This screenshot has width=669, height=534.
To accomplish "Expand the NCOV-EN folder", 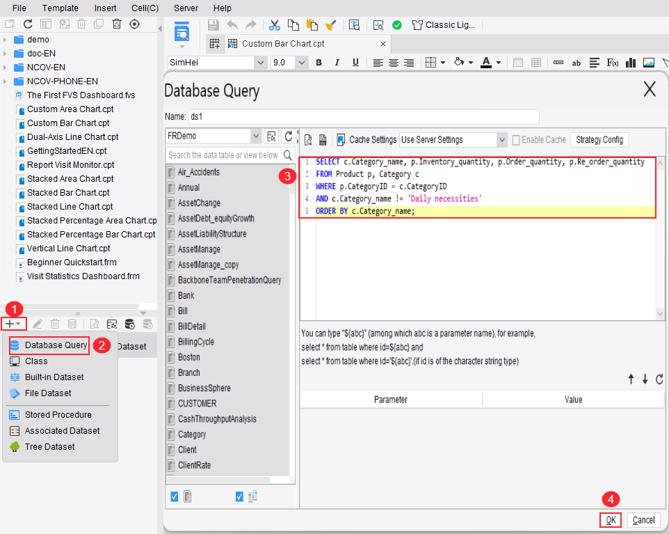I will tap(5, 68).
